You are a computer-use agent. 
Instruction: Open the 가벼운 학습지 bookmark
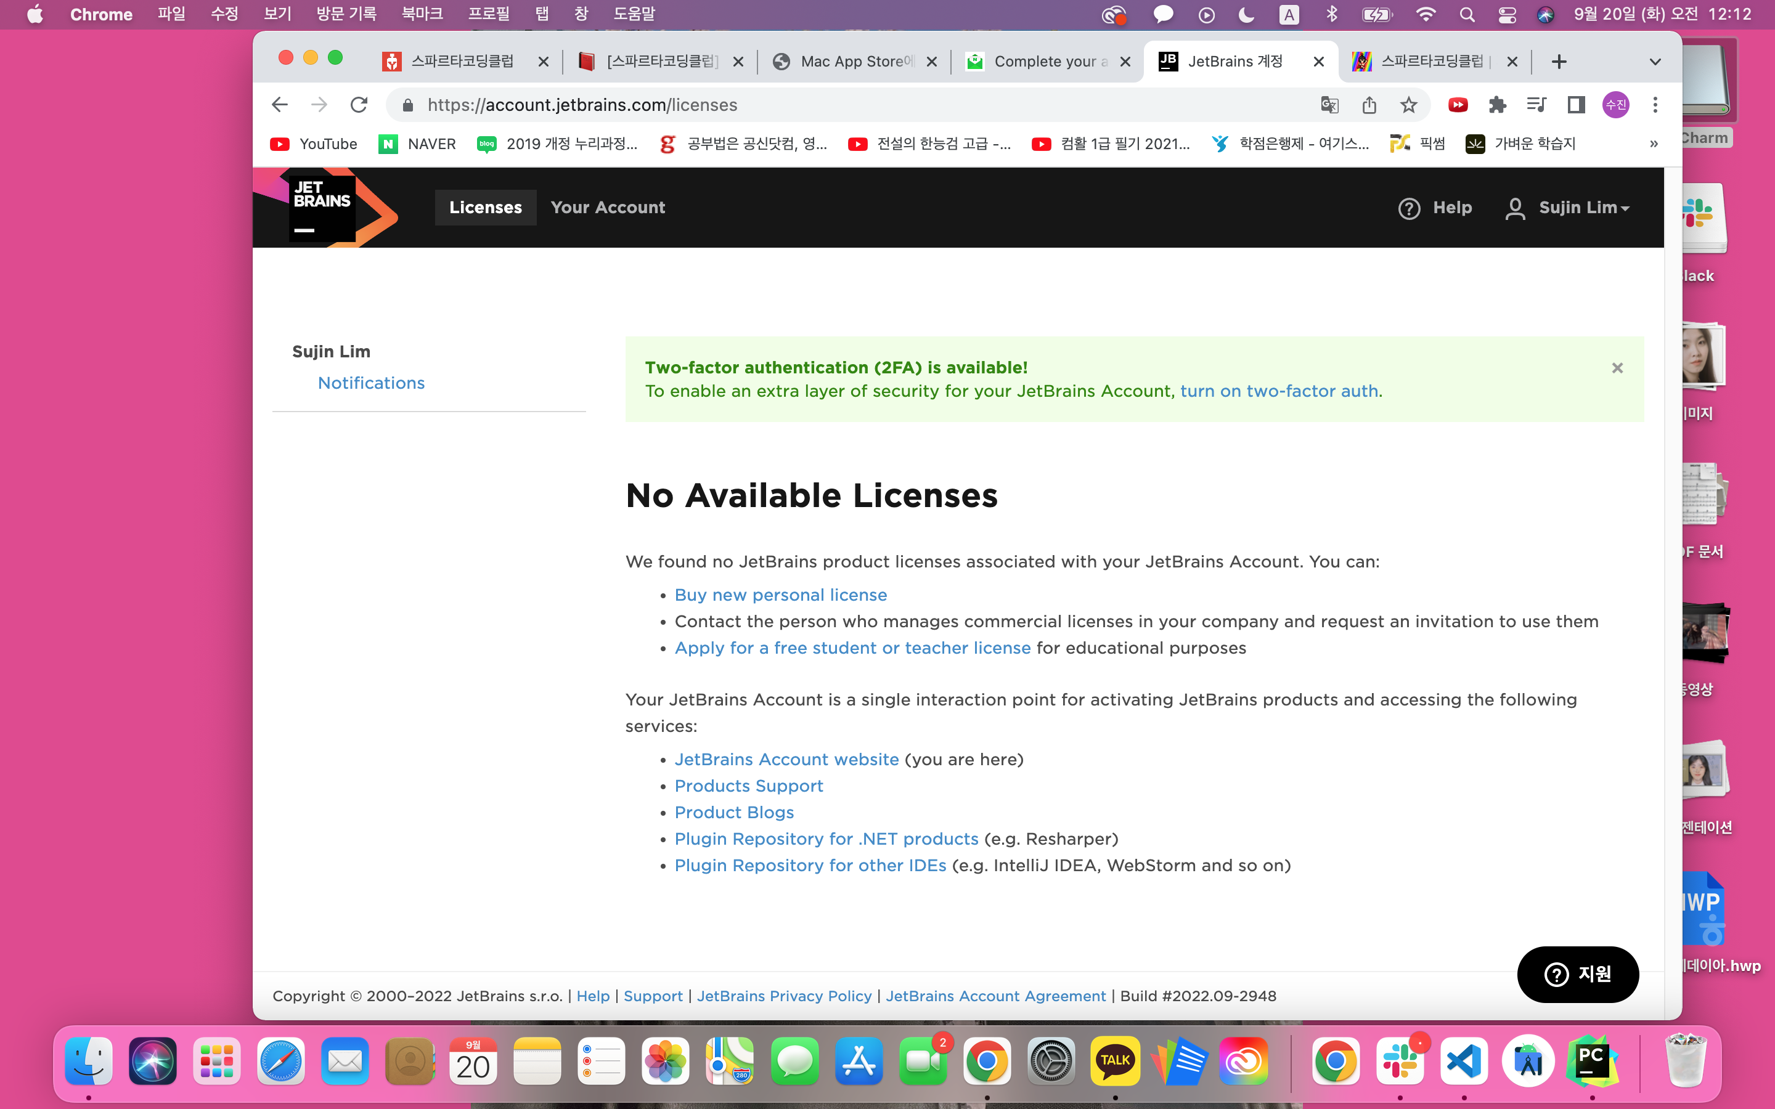[1520, 144]
